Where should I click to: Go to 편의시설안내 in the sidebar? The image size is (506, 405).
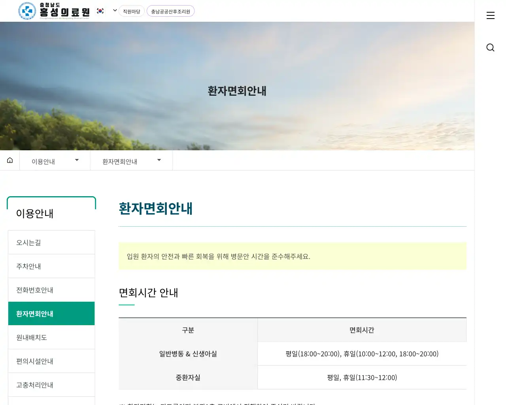coord(51,361)
